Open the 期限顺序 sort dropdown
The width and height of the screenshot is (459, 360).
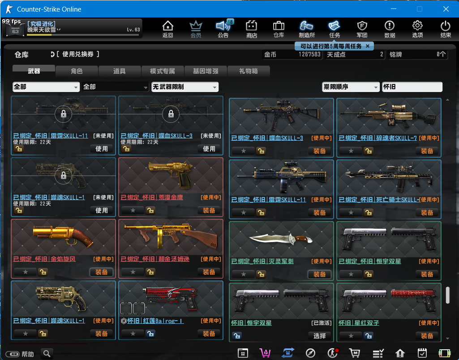351,87
